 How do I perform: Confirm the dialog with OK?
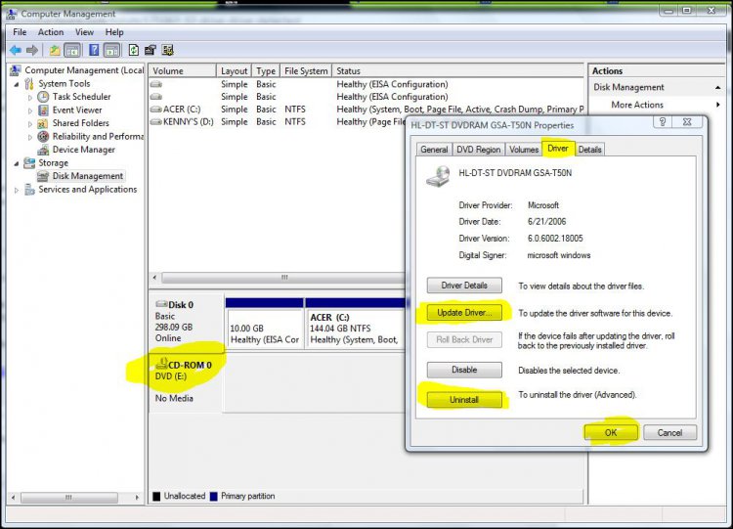[611, 432]
